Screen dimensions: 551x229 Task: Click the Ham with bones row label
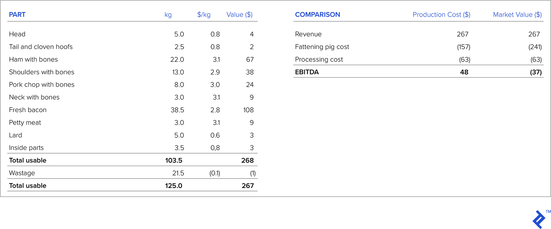(x=33, y=60)
